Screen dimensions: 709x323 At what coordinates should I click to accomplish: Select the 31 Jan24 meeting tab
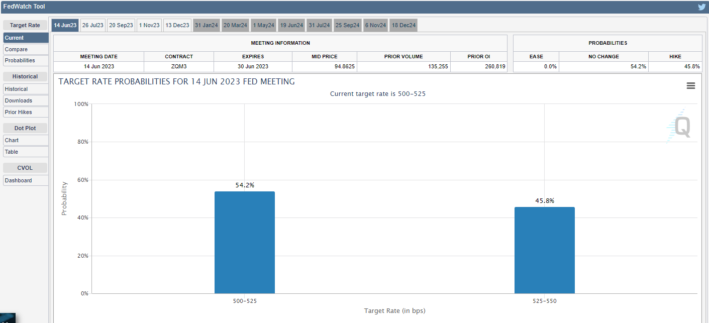pyautogui.click(x=207, y=25)
